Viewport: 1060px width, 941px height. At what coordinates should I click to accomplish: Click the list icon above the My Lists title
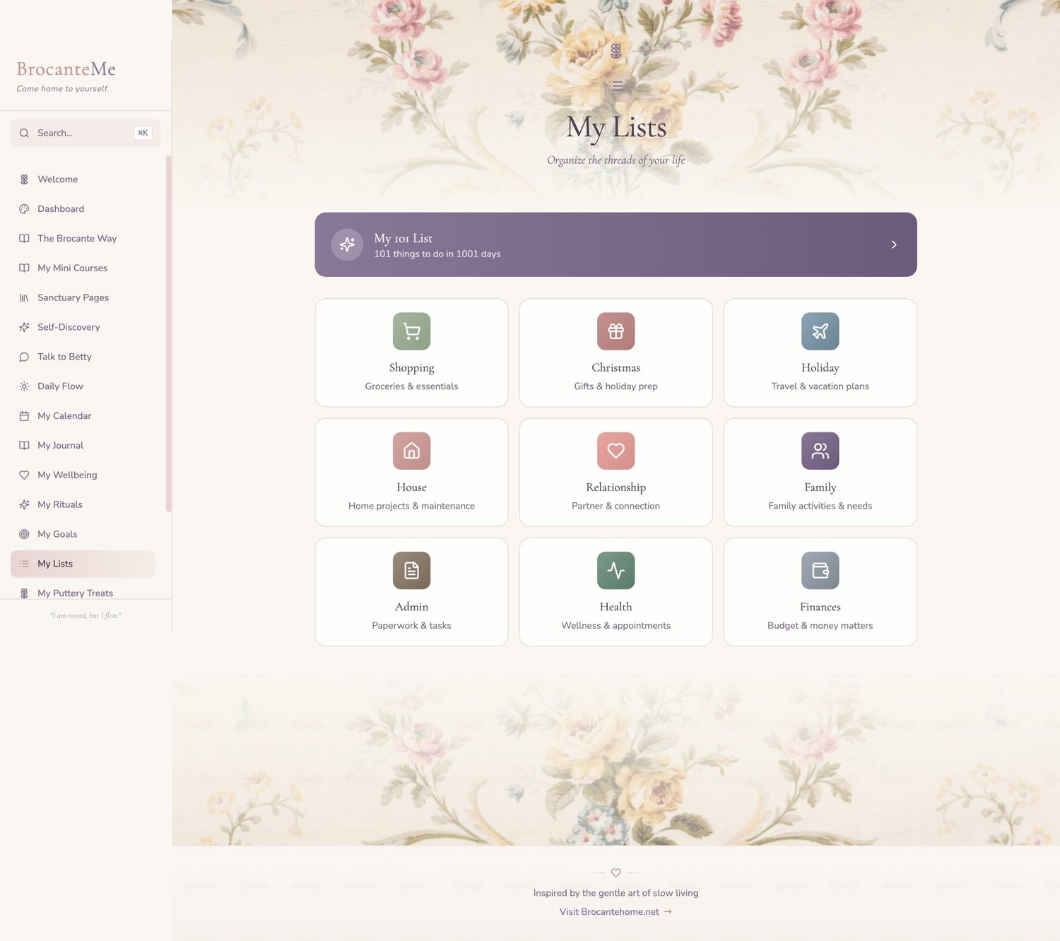[x=616, y=85]
